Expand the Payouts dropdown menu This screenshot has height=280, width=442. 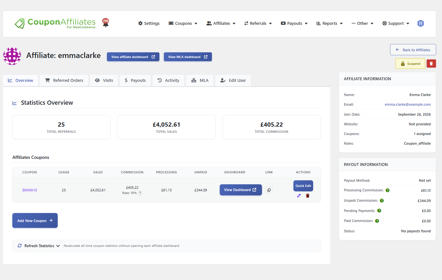click(x=294, y=23)
